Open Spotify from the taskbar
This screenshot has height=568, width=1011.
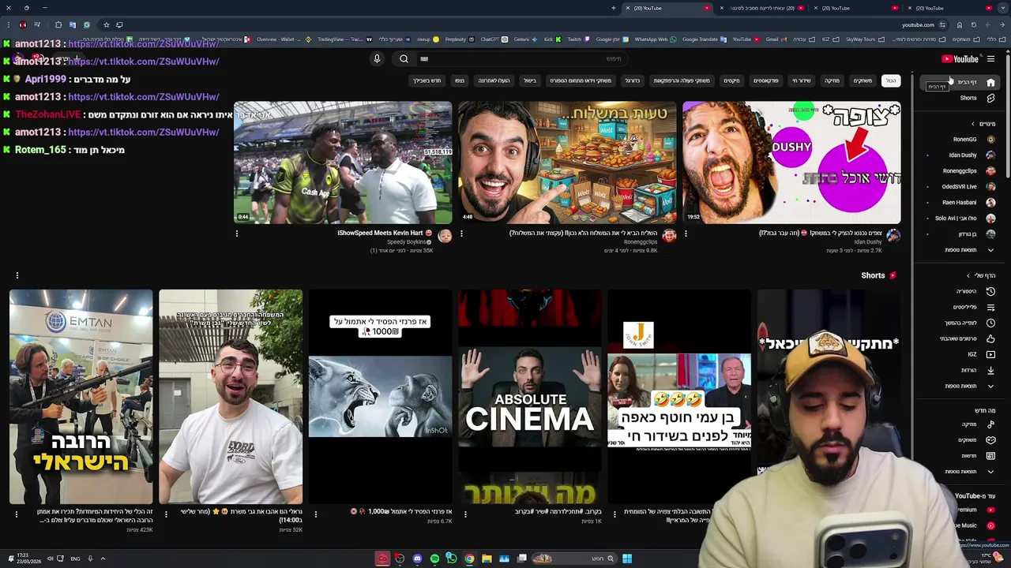434,559
